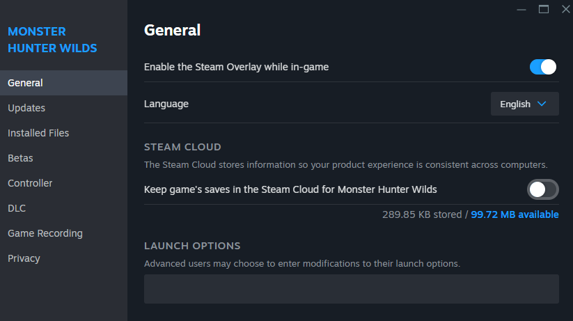Disable the Steam Overlay toggle
The image size is (573, 321).
coord(543,67)
